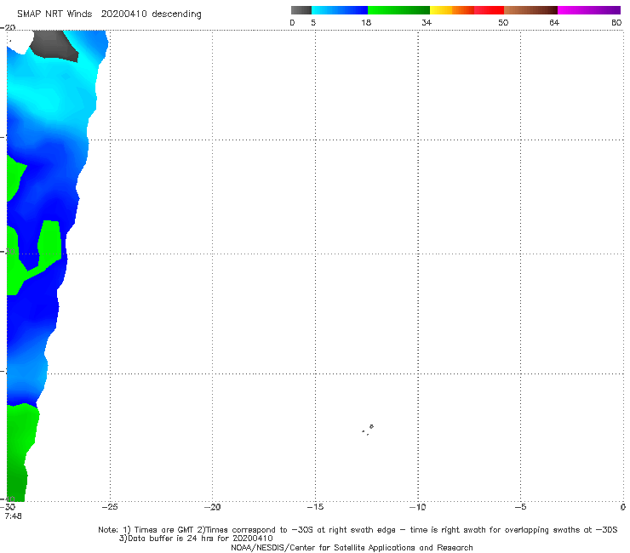This screenshot has width=630, height=553.
Task: Click the Data buffer is 24 hrs note
Action: click(x=196, y=539)
